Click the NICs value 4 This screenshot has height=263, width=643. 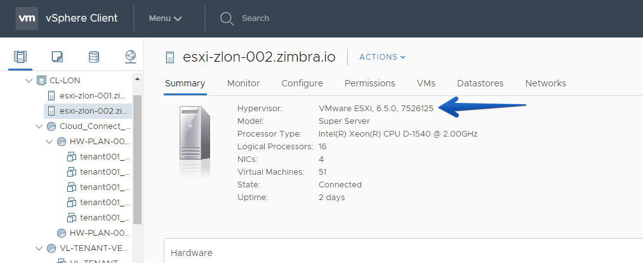coord(321,159)
